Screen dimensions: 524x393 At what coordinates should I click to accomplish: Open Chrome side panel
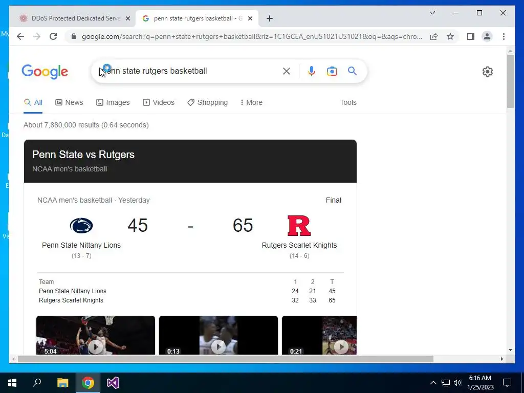471,36
